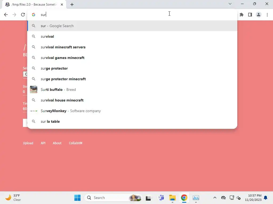Choose 'sur - Google Search' suggestion
The width and height of the screenshot is (273, 204).
tap(132, 26)
